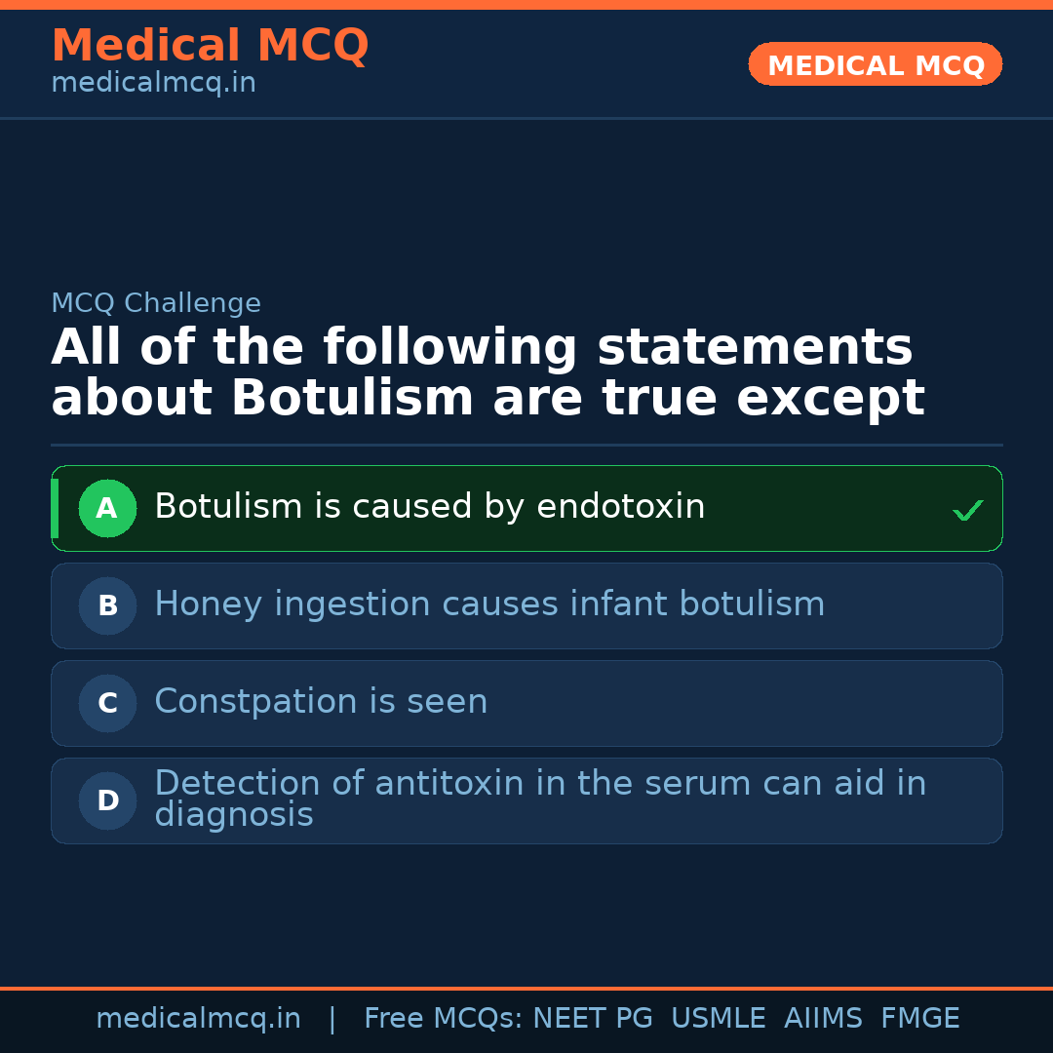Click the green checkmark on option A
The image size is (1053, 1053).
(967, 510)
